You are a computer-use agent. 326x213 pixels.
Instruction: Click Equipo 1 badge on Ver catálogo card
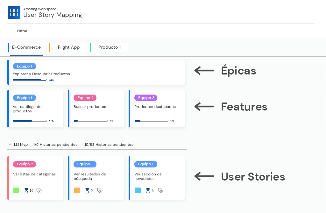tap(25, 98)
